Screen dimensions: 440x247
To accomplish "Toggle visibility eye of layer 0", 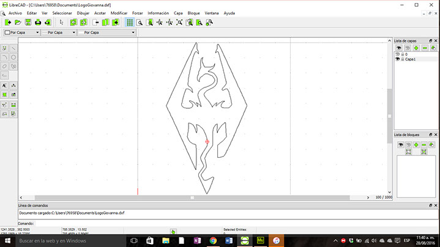I will [397, 54].
